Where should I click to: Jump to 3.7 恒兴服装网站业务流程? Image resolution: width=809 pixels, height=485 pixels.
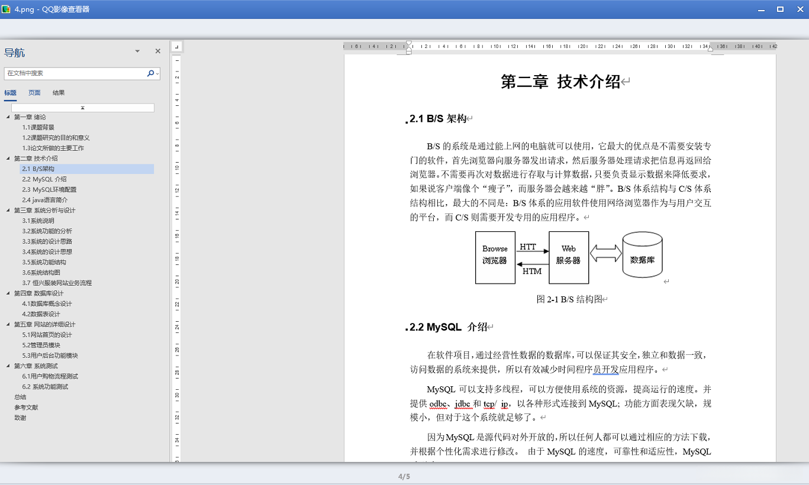pos(57,283)
